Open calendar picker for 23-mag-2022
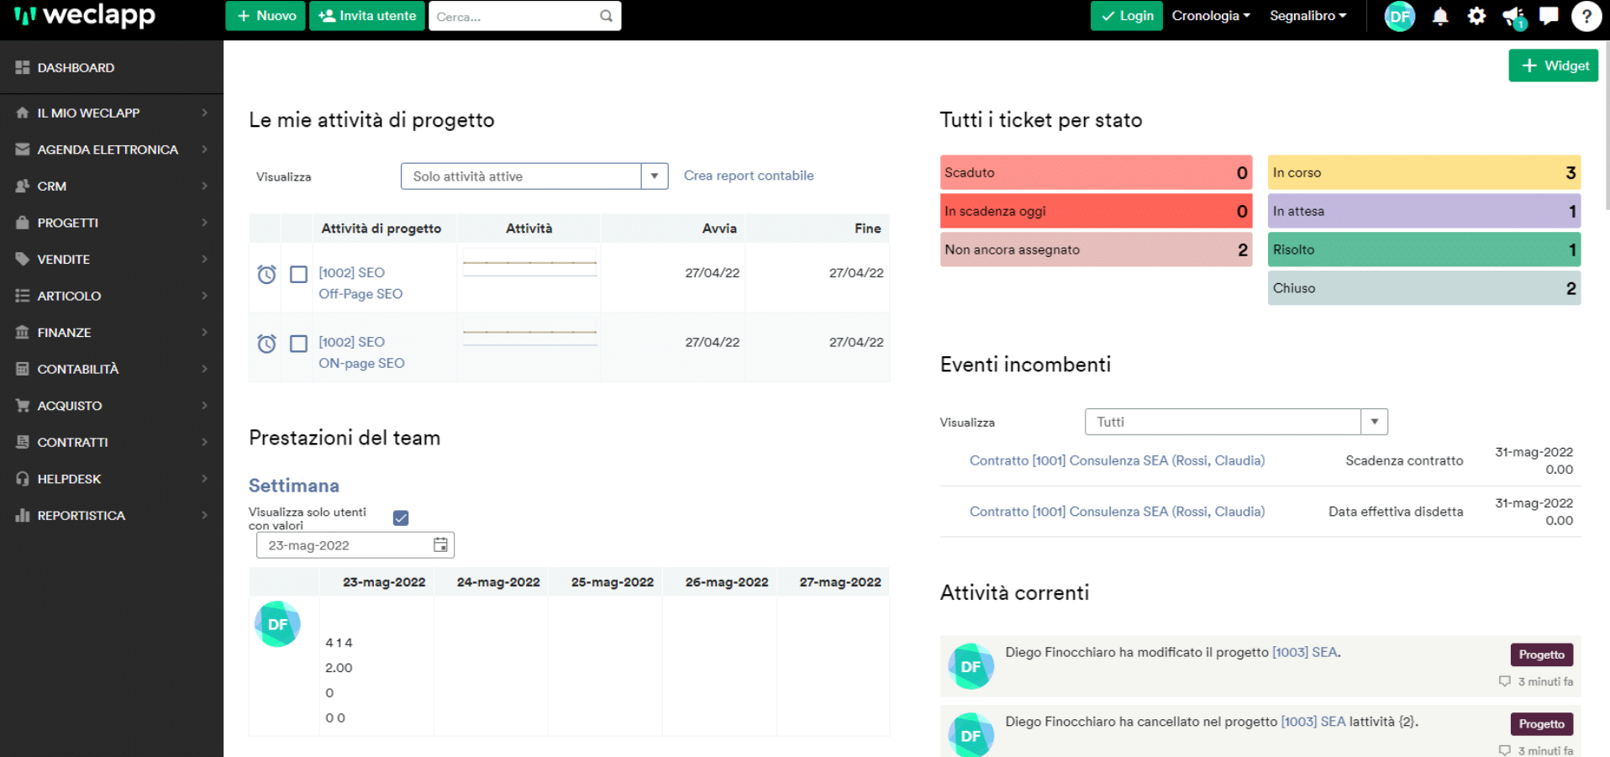The width and height of the screenshot is (1610, 757). pyautogui.click(x=440, y=544)
